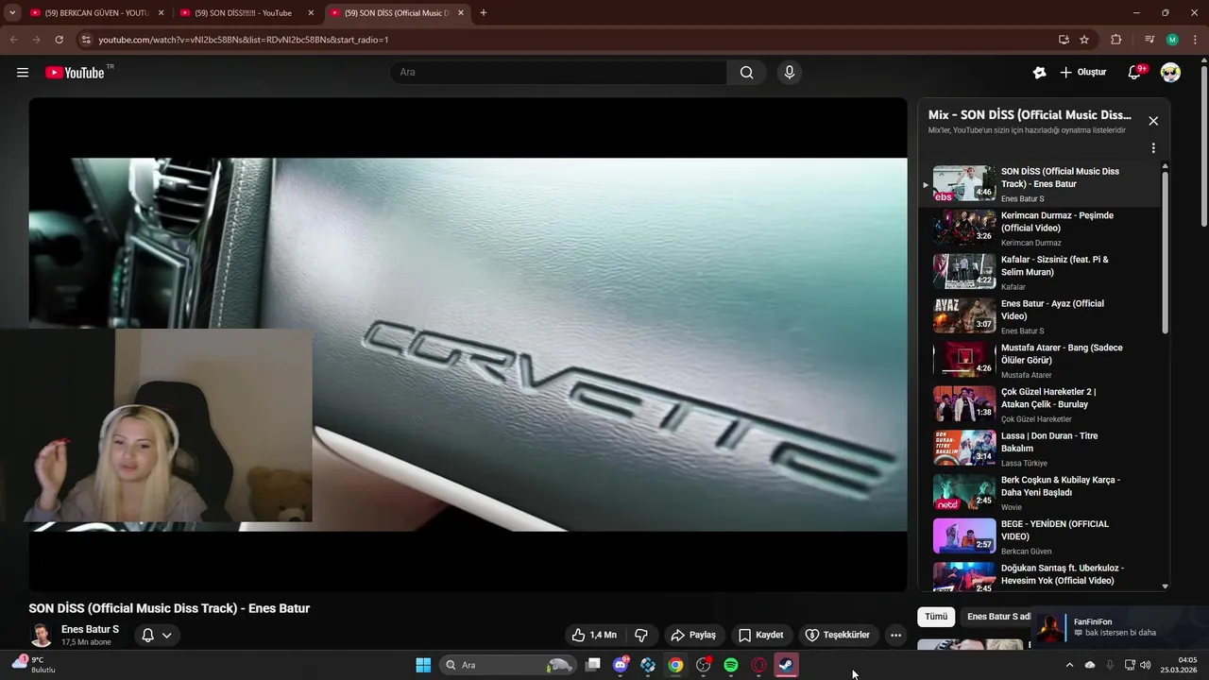Open the Windows Start menu
1209x680 pixels.
tap(423, 665)
